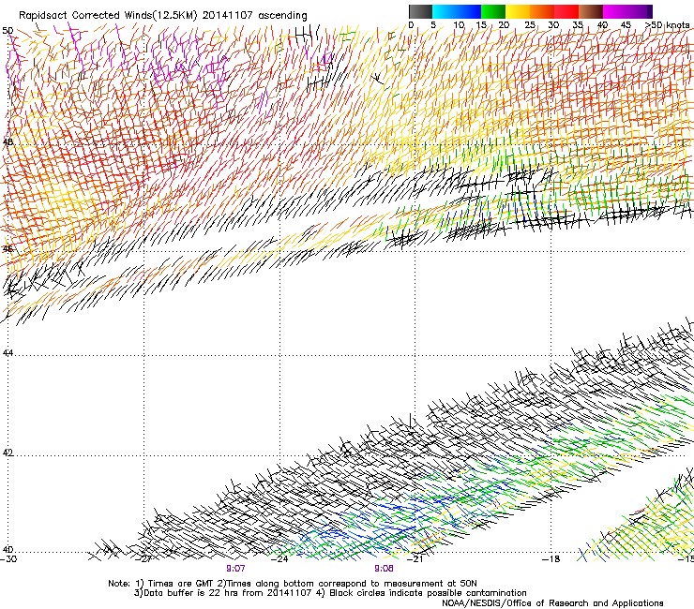
Task: Click the latitude label 42
Action: click(x=8, y=453)
